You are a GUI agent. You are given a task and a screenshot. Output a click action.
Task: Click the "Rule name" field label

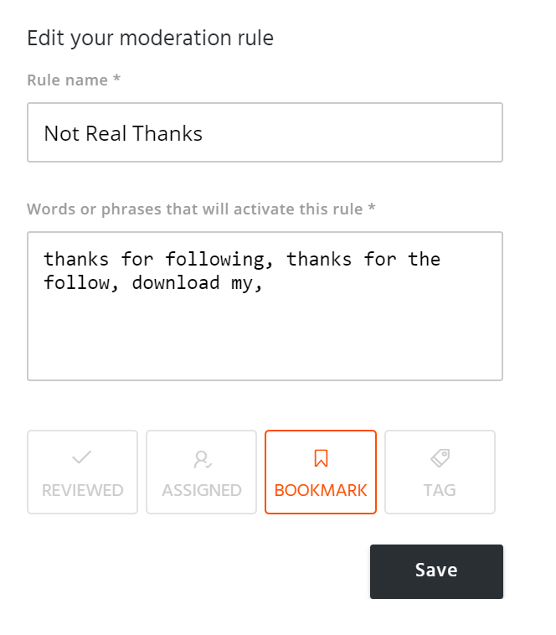click(x=68, y=80)
